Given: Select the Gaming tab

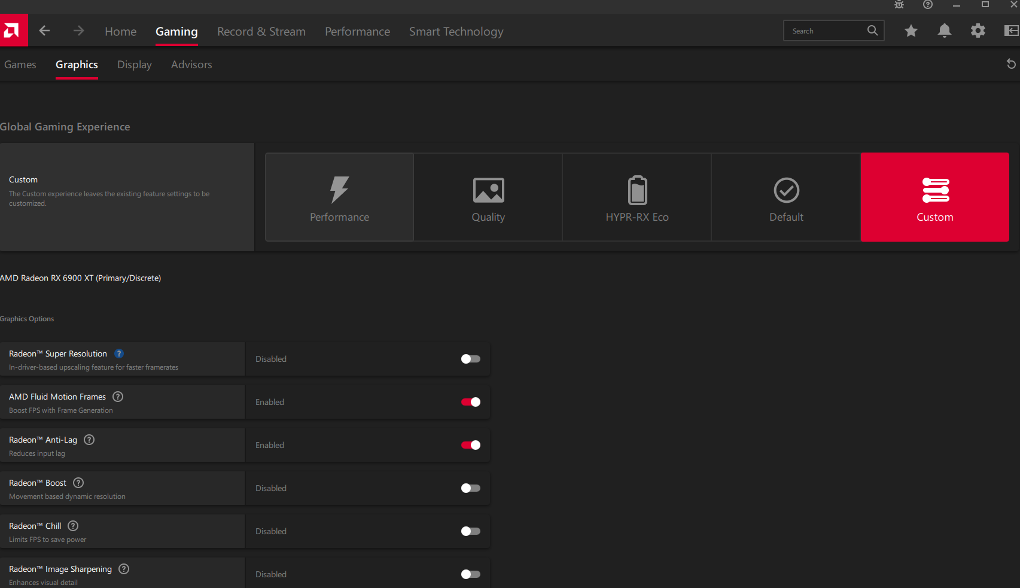Looking at the screenshot, I should [176, 31].
